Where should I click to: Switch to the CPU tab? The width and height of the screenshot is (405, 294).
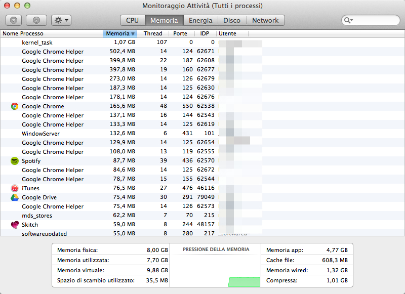(x=132, y=20)
